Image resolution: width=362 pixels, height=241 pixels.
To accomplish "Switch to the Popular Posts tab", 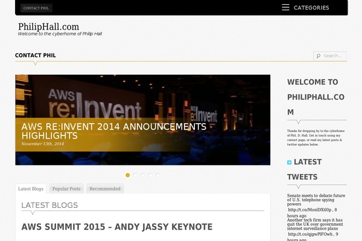I will [66, 189].
